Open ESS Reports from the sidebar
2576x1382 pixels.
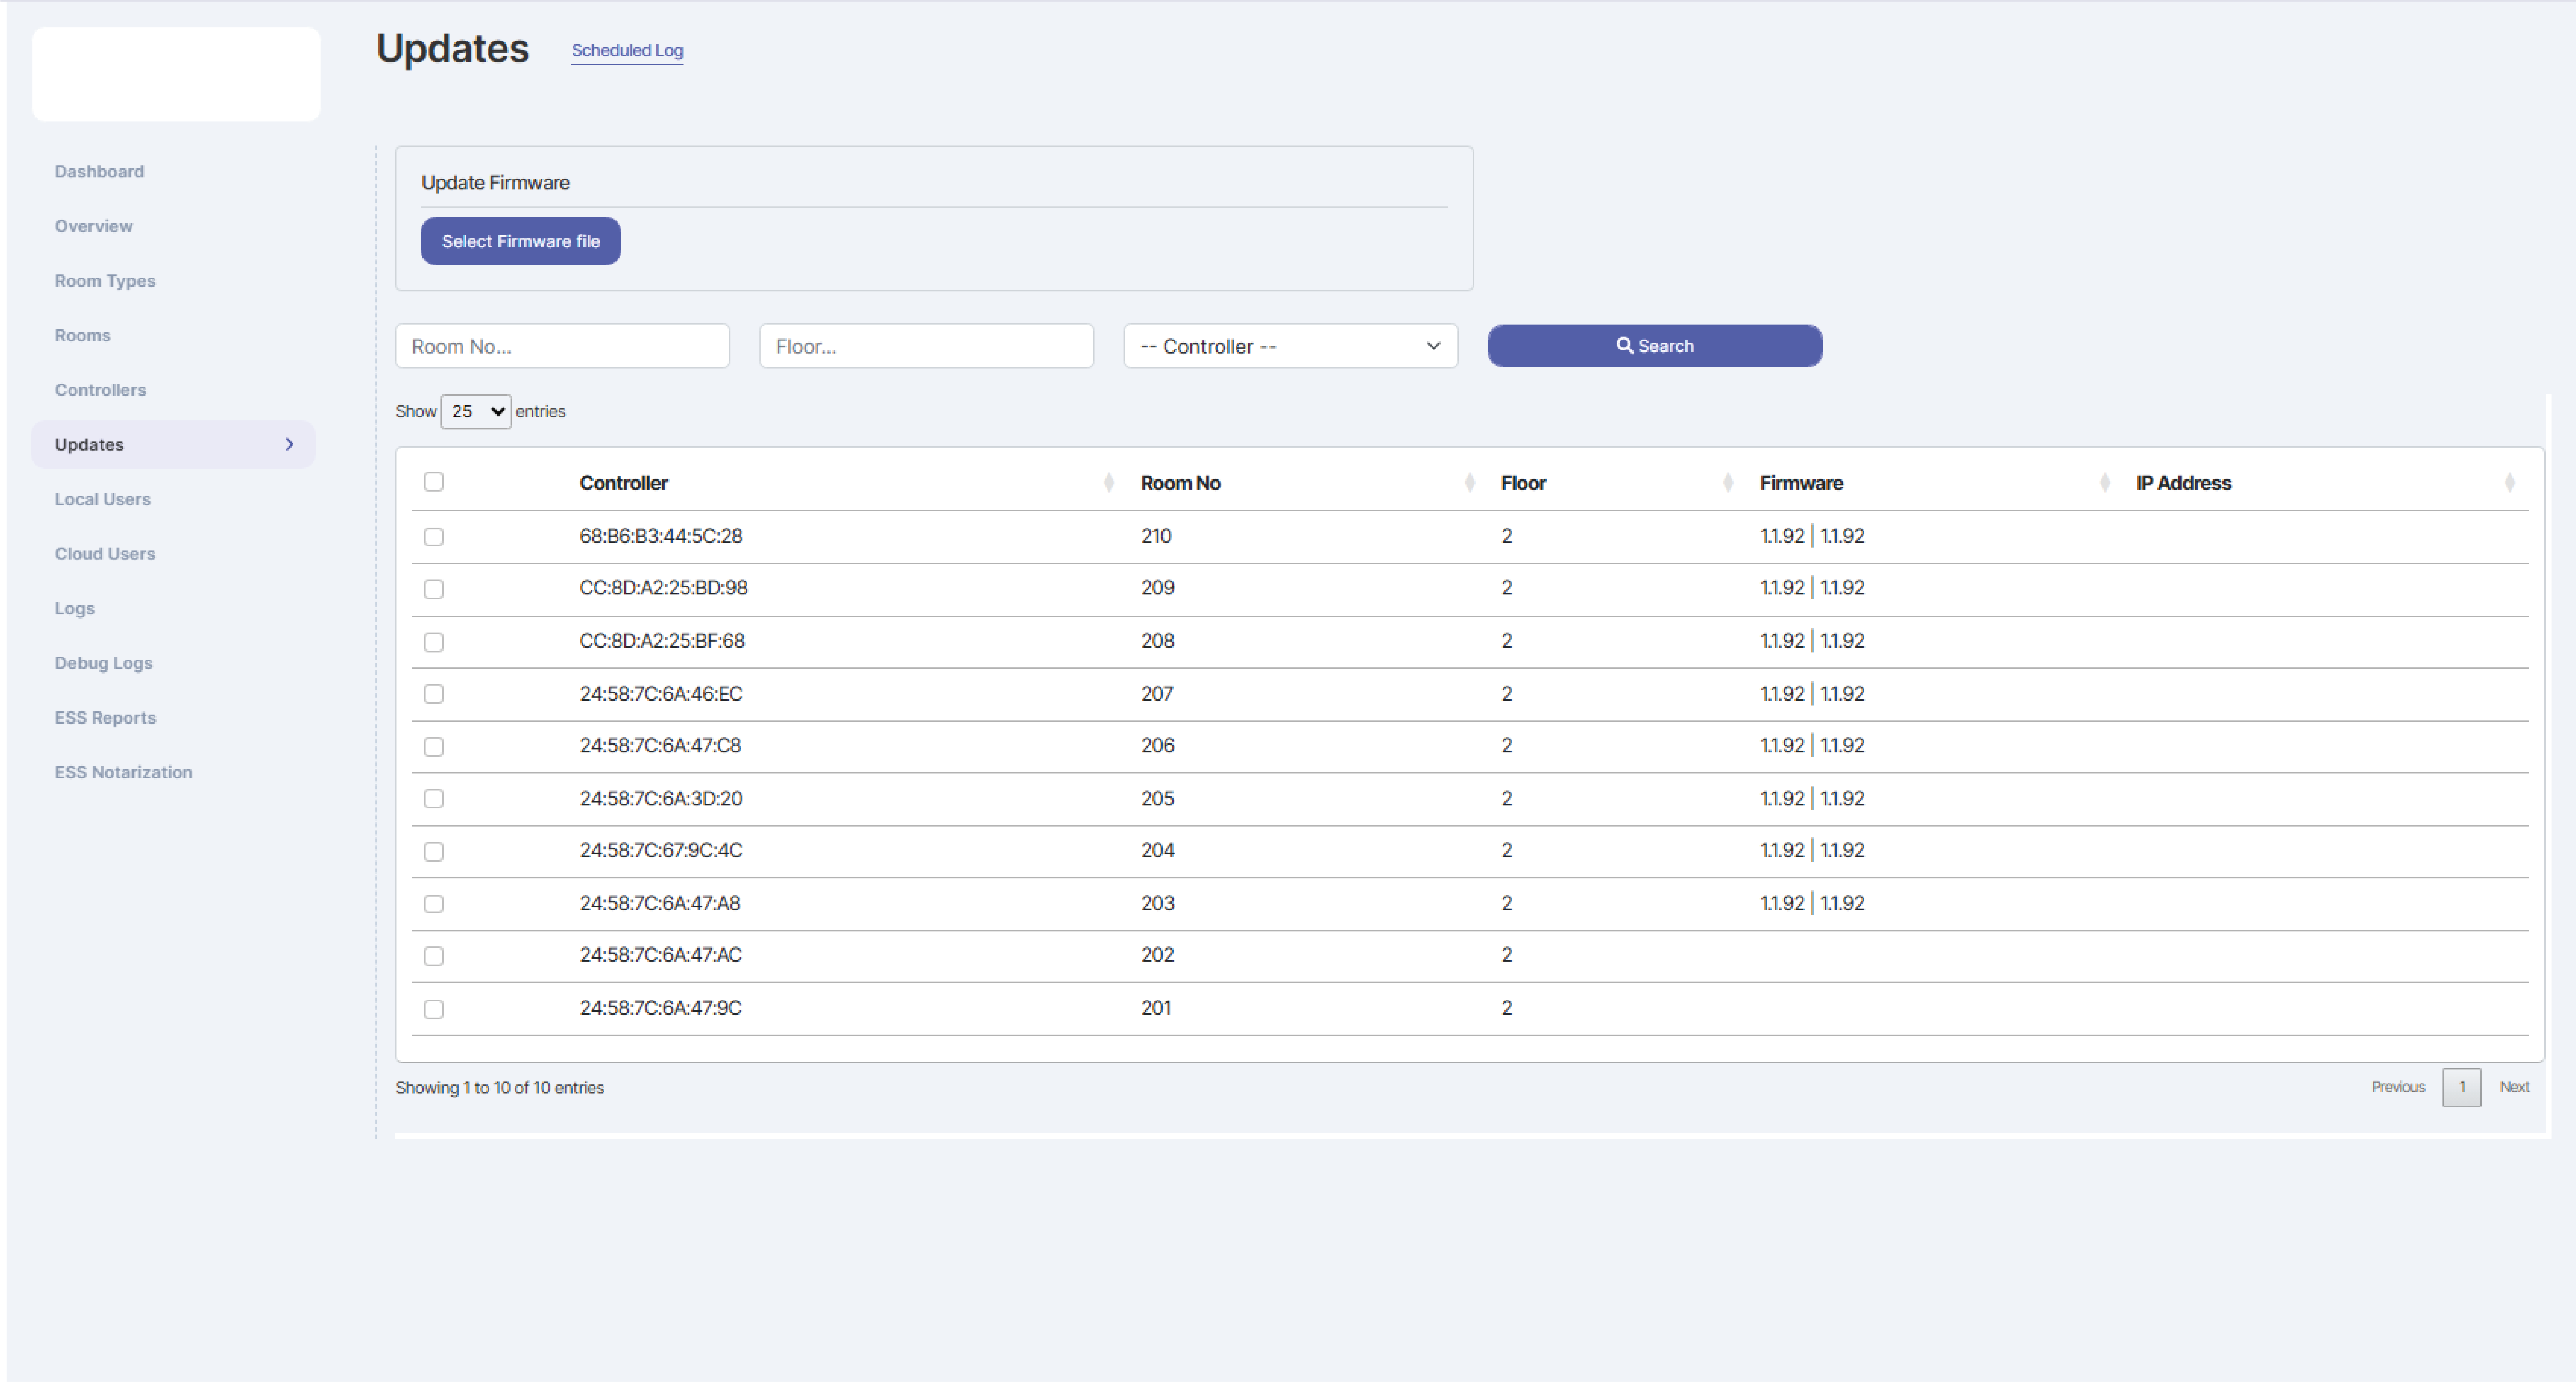105,718
